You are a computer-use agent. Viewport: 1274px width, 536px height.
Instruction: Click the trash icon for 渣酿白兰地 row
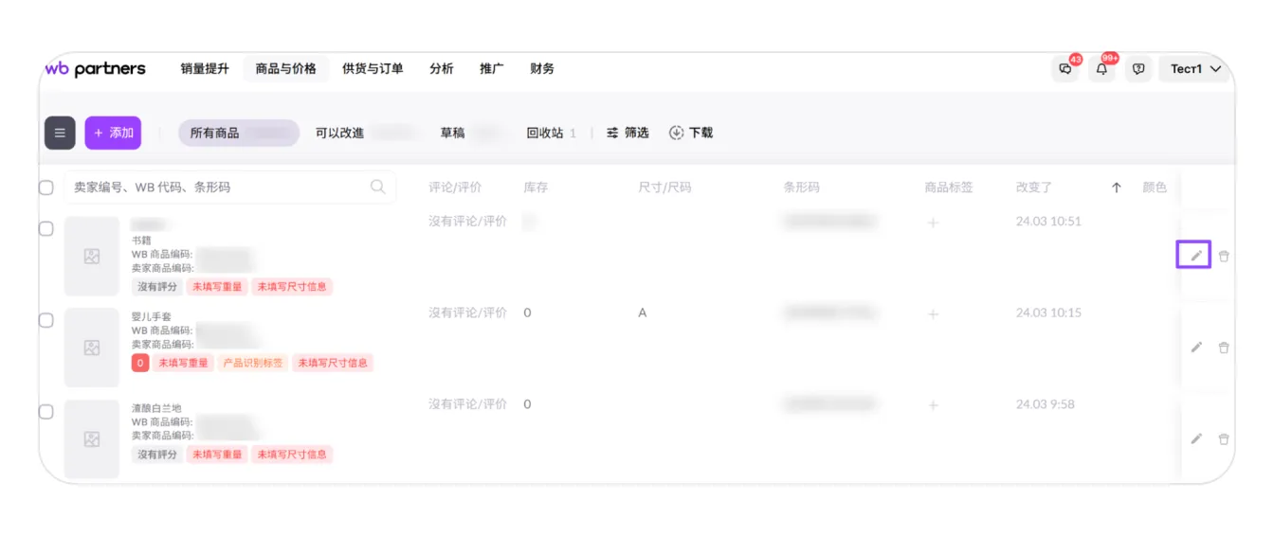tap(1224, 439)
